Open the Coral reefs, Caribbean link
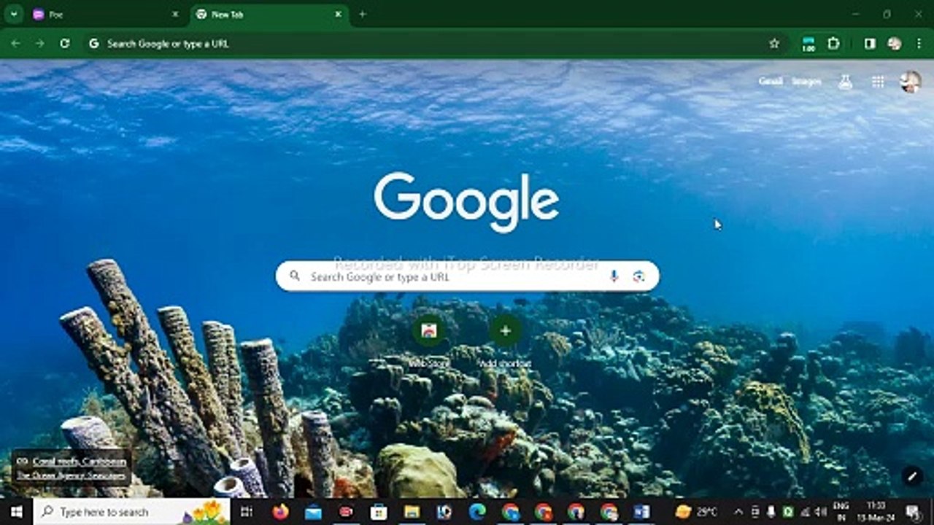934x525 pixels. pos(80,462)
